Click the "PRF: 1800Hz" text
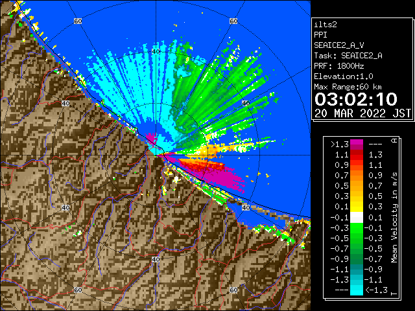Viewport: 415px width, 311px height. (339, 66)
